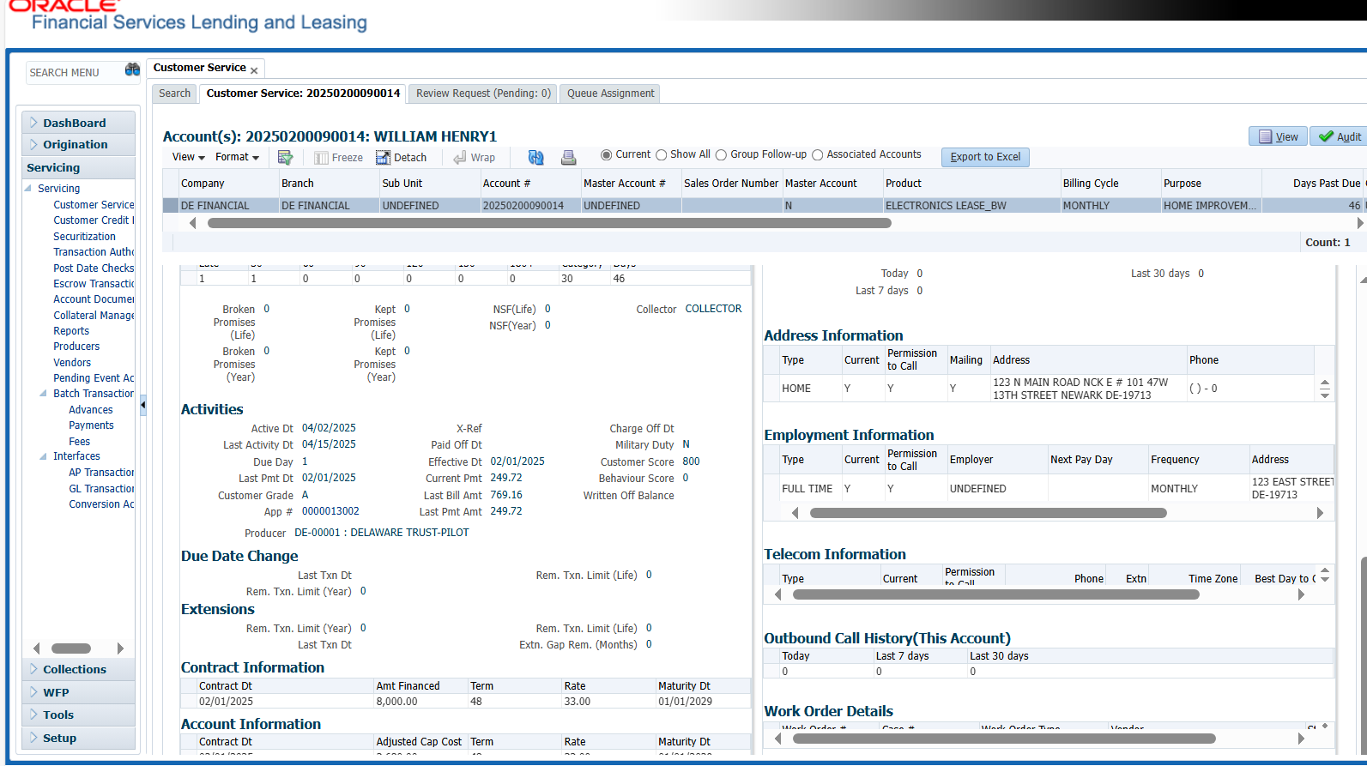Expand the WFP menu section
The image size is (1367, 766).
[x=33, y=692]
